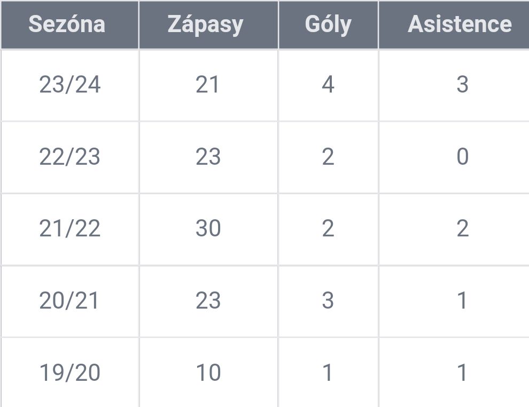The height and width of the screenshot is (407, 529).
Task: Click goals value 1 for 19/20
Action: click(x=327, y=373)
